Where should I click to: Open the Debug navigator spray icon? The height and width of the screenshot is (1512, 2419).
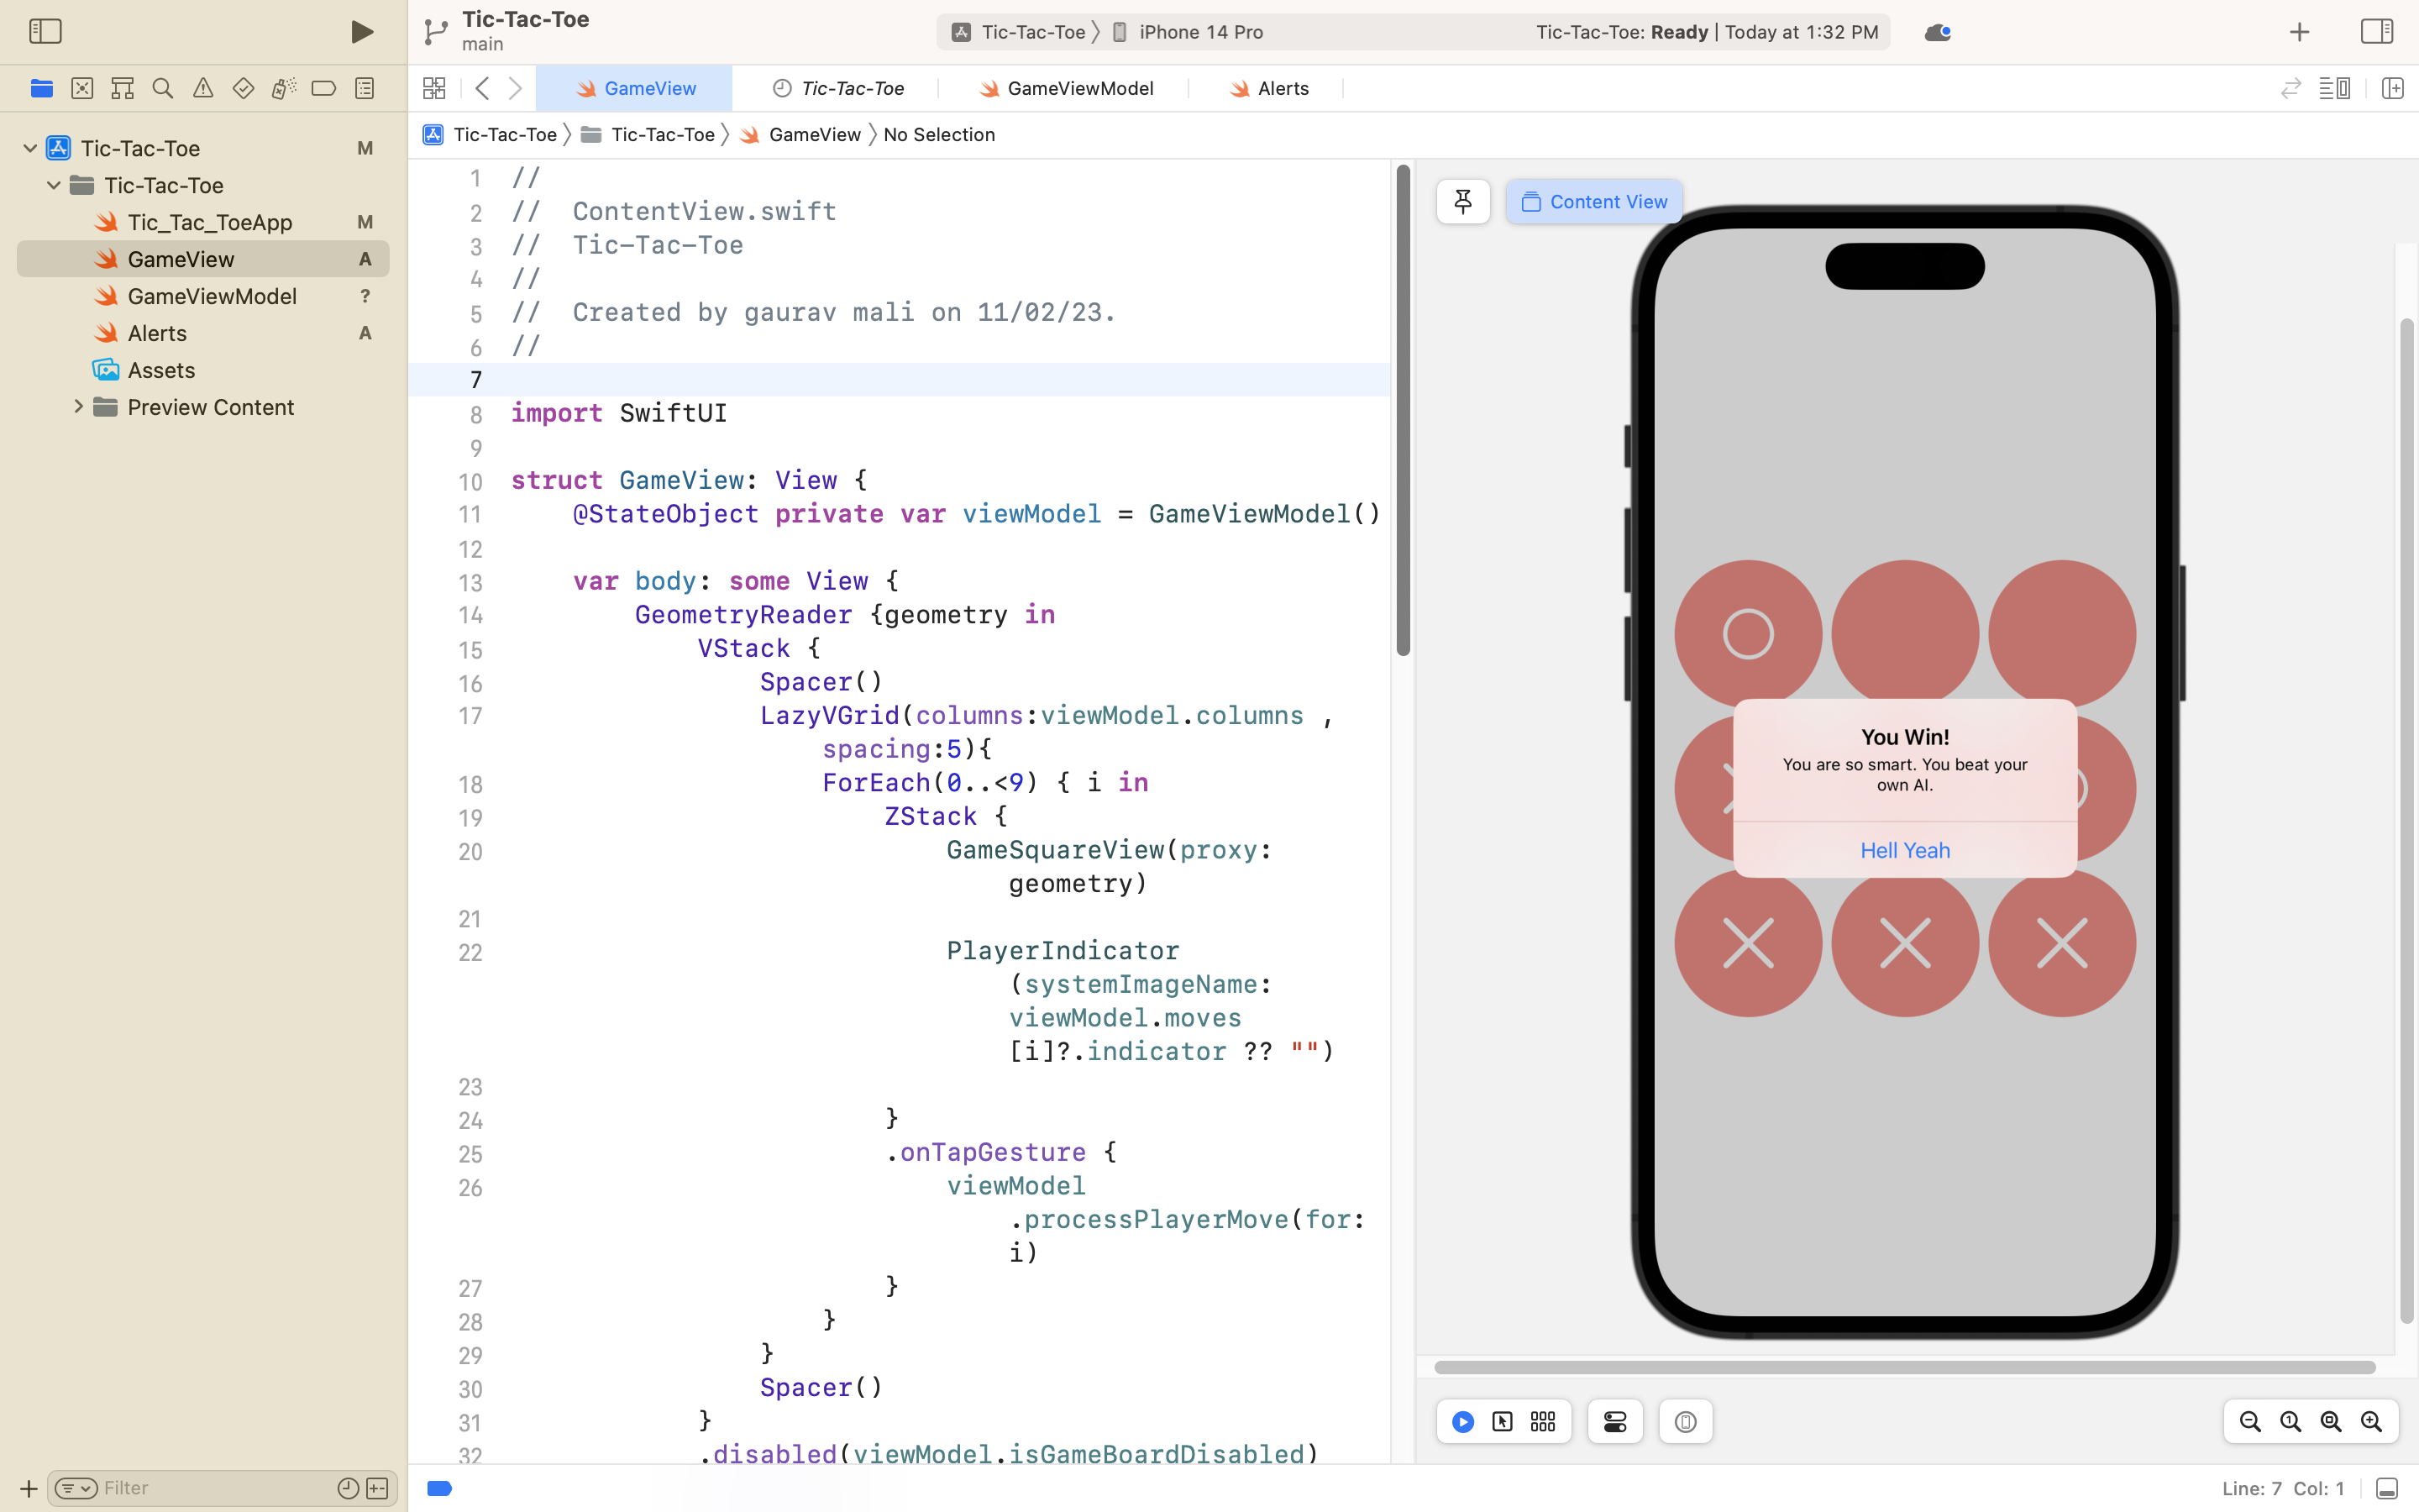[x=284, y=88]
